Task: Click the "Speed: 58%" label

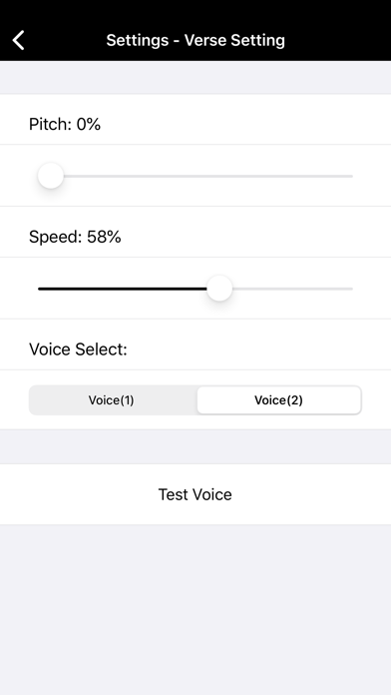Action: pos(75,237)
